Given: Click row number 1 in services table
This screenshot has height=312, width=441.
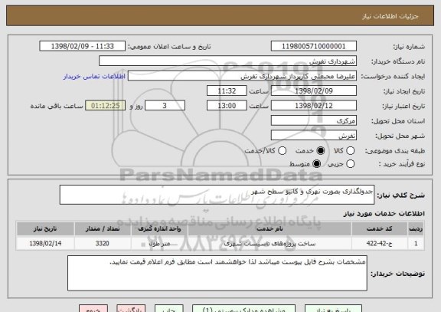Looking at the screenshot, I should [x=416, y=243].
